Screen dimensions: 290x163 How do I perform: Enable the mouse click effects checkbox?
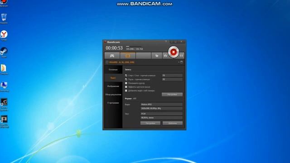coord(126,87)
